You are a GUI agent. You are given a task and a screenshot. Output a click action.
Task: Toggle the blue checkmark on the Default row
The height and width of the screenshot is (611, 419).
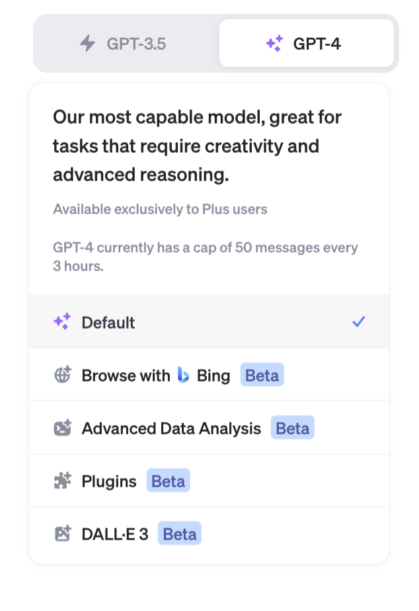click(359, 322)
